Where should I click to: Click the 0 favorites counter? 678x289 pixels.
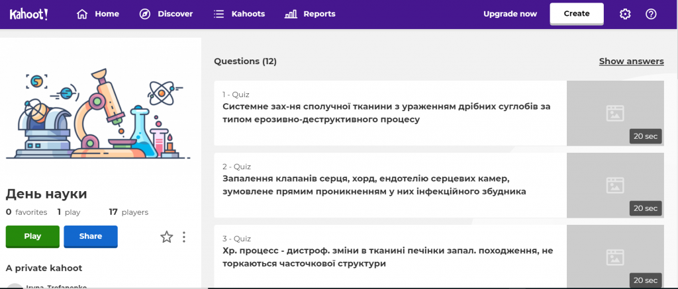[26, 212]
